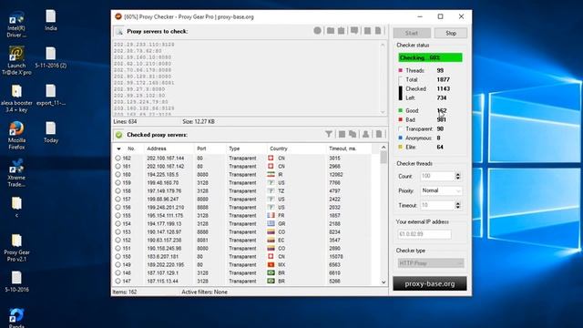Screen dimensions: 583x328
Task: Select the Mozilla Firefox desktop shortcut
Action: (x=16, y=136)
